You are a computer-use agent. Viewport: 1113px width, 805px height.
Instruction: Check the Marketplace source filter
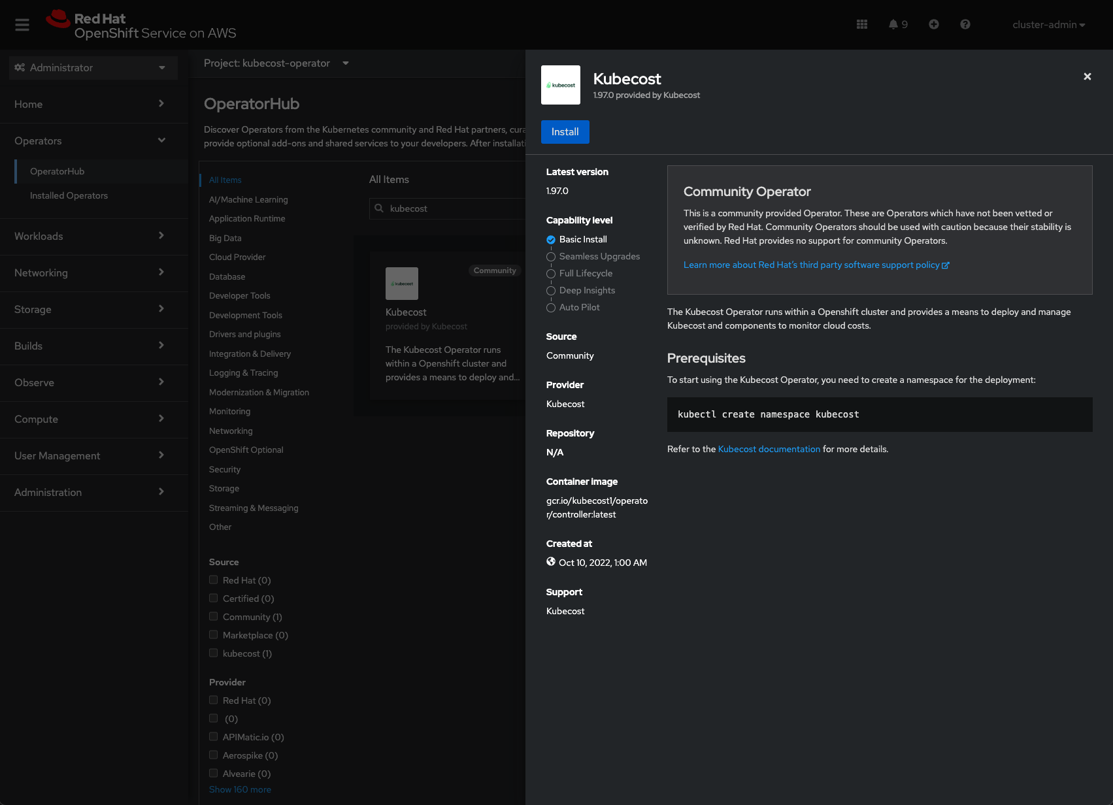click(x=213, y=634)
